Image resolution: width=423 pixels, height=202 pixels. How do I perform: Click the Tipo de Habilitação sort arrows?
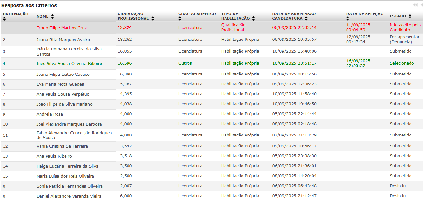tap(253, 19)
